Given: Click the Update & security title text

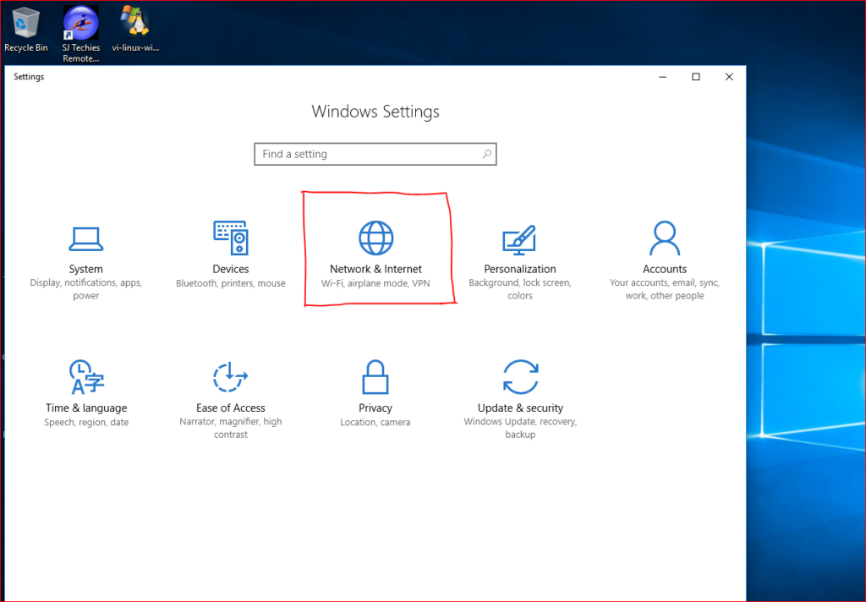Looking at the screenshot, I should pyautogui.click(x=520, y=408).
